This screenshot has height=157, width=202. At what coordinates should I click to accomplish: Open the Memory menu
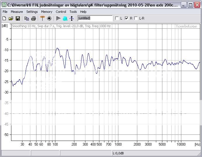pyautogui.click(x=47, y=12)
